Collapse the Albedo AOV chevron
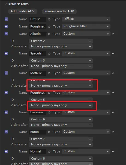The width and height of the screenshot is (126, 165). pyautogui.click(x=113, y=34)
